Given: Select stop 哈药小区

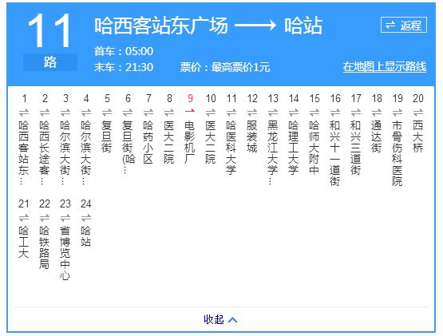Looking at the screenshot, I should click(148, 142).
